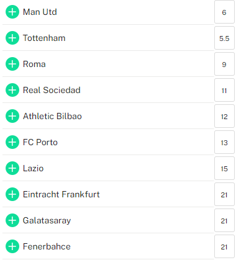Pick the 11 odds for Real Sociedad
Image resolution: width=236 pixels, height=260 pixels.
(224, 90)
